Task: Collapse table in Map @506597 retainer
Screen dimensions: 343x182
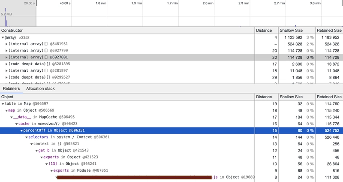Action: [x=3, y=104]
